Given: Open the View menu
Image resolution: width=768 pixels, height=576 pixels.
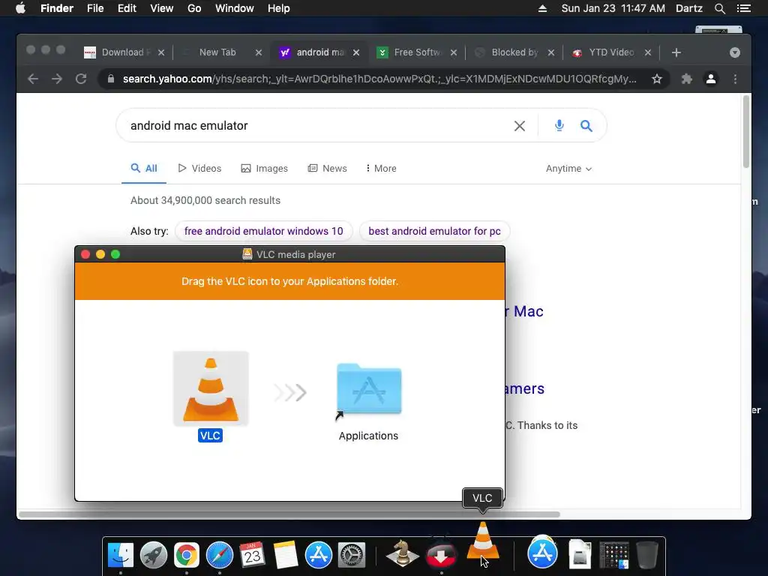Looking at the screenshot, I should pyautogui.click(x=162, y=8).
